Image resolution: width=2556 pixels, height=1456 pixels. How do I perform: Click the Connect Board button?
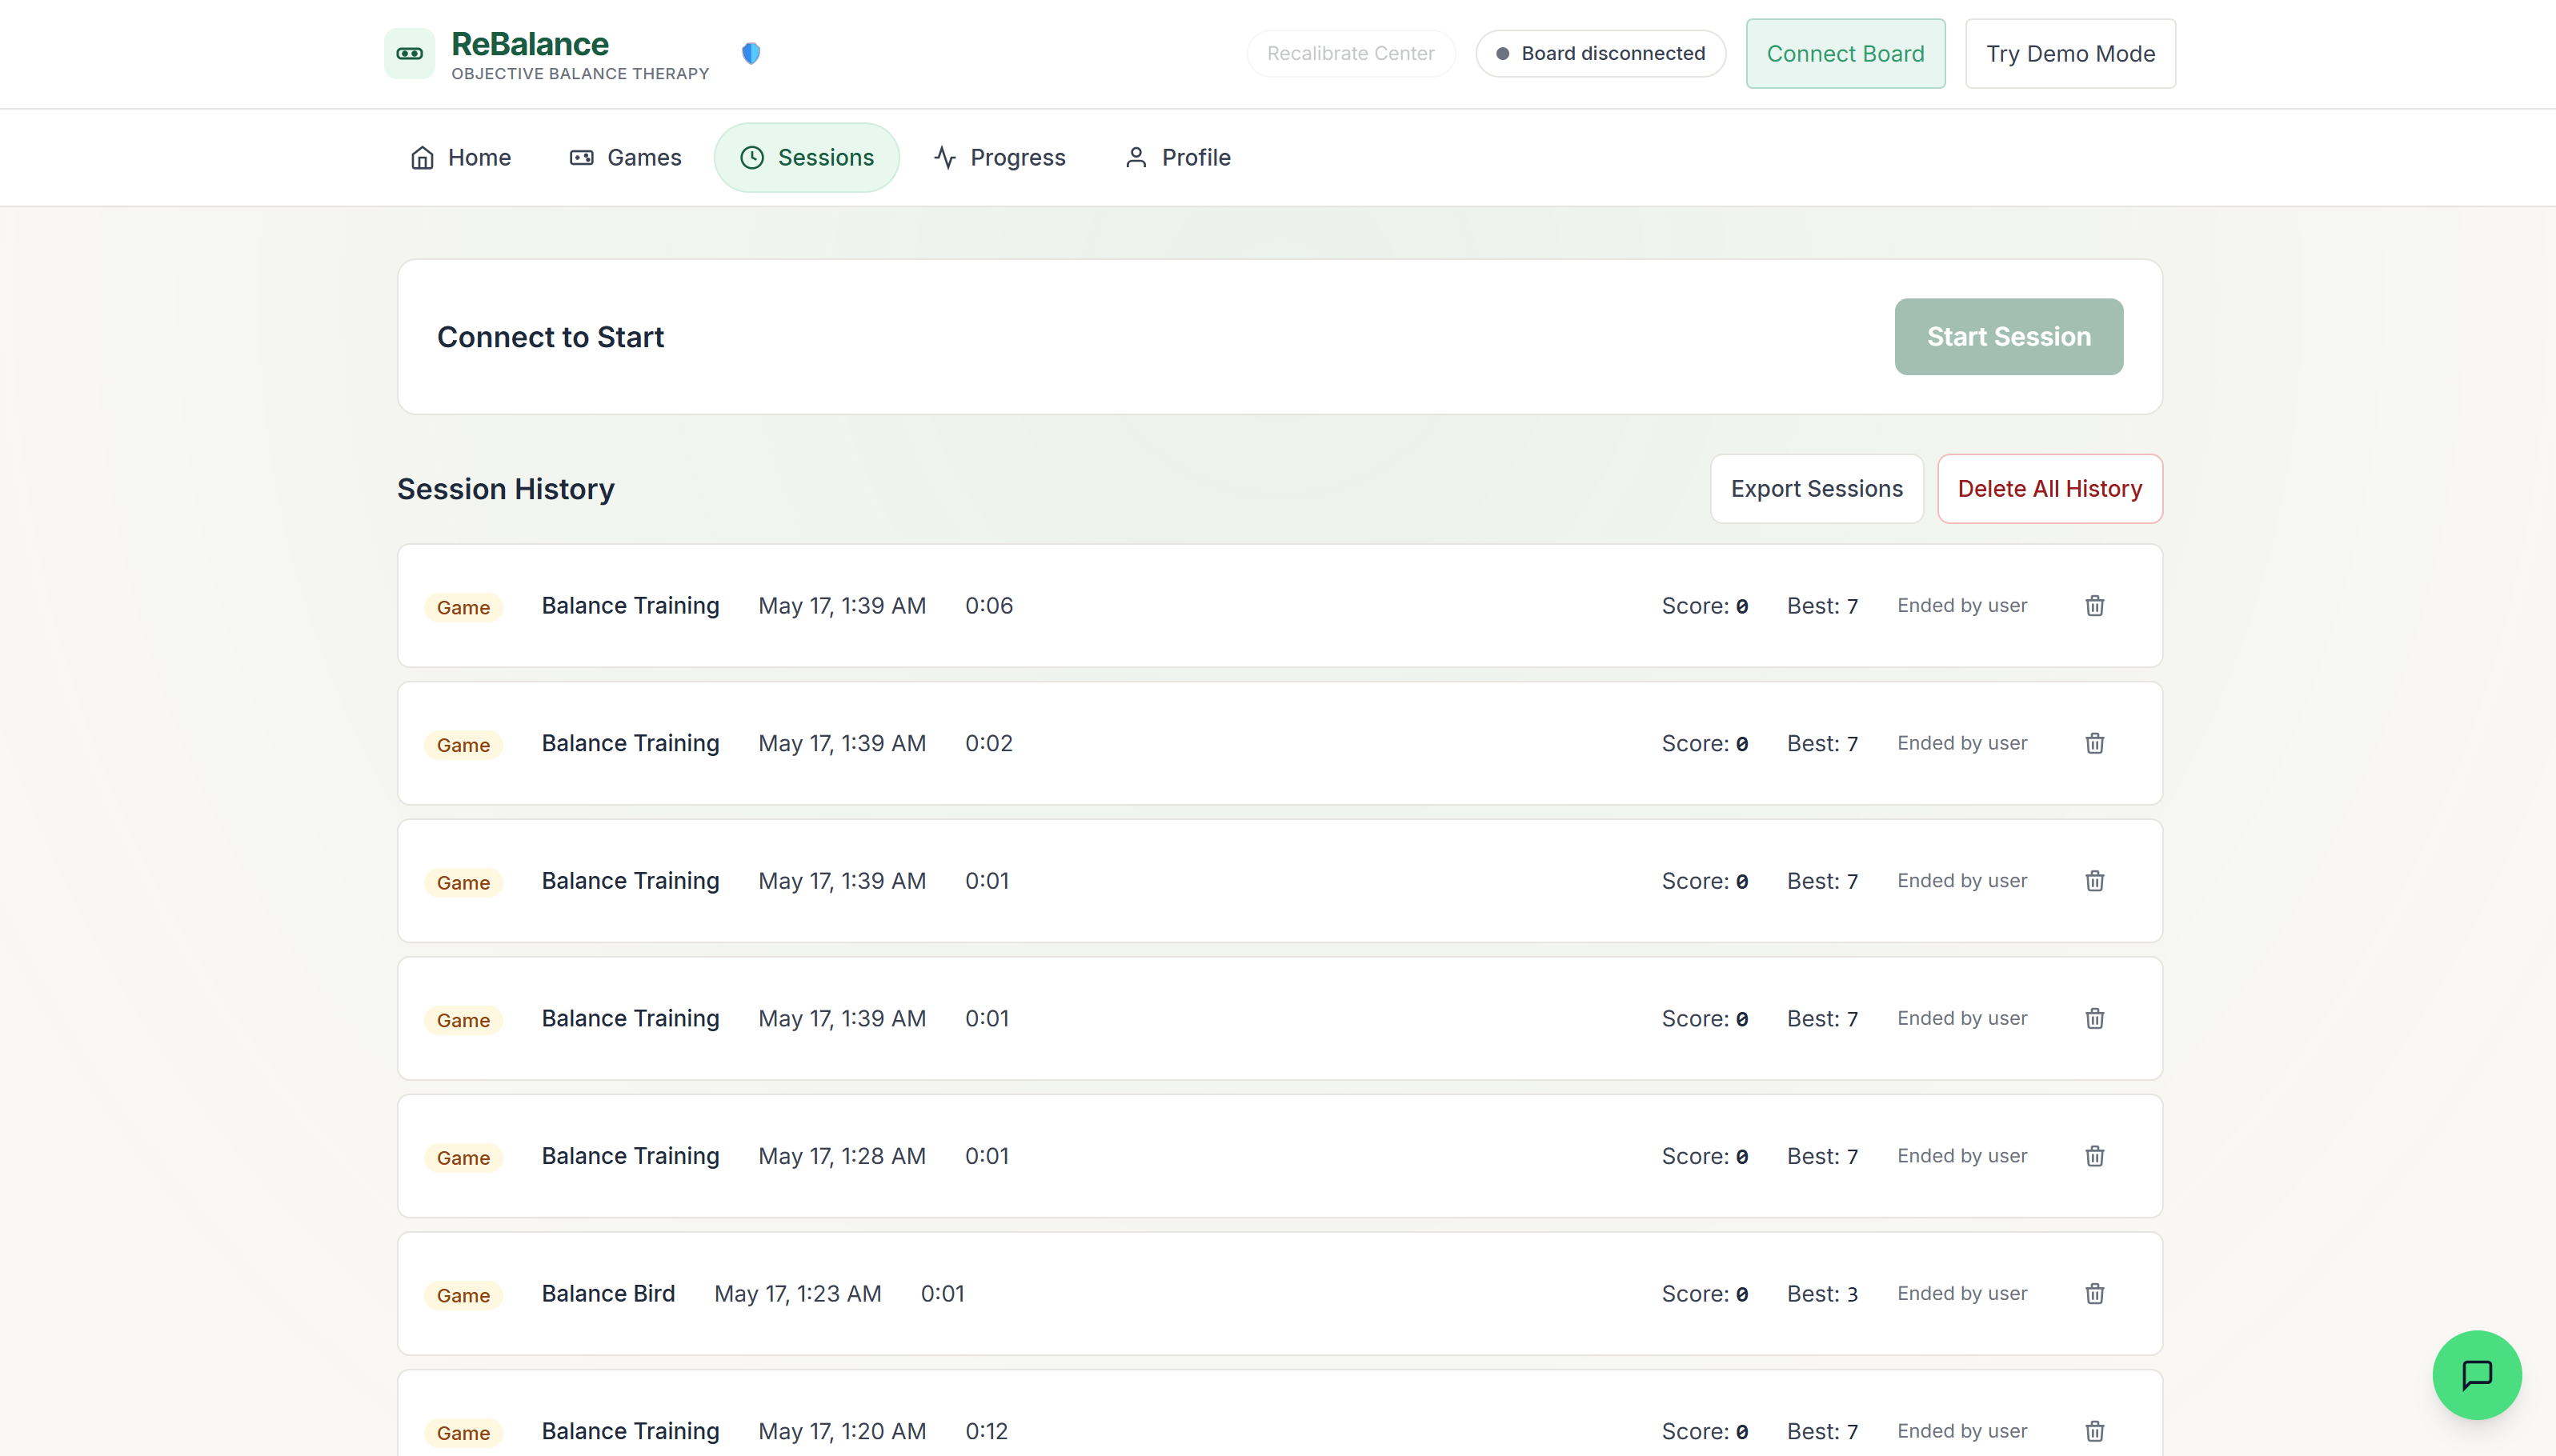coord(1845,53)
